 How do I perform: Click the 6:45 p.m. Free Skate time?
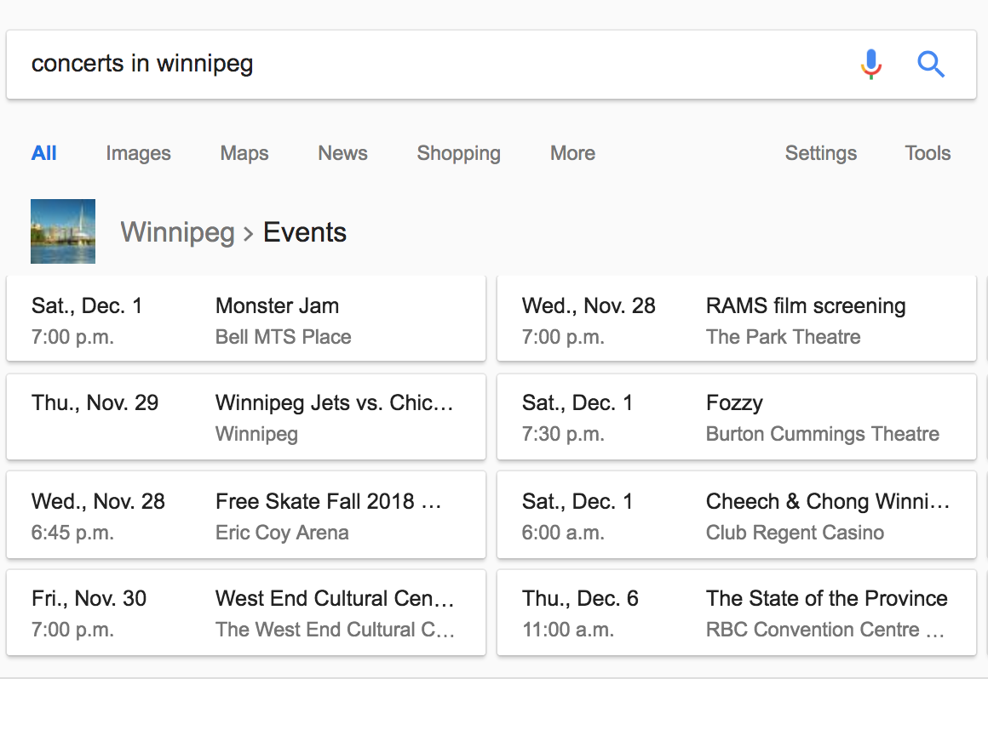click(72, 533)
